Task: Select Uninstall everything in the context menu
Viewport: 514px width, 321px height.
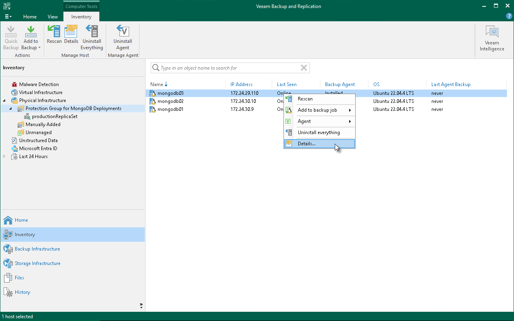Action: coord(319,132)
